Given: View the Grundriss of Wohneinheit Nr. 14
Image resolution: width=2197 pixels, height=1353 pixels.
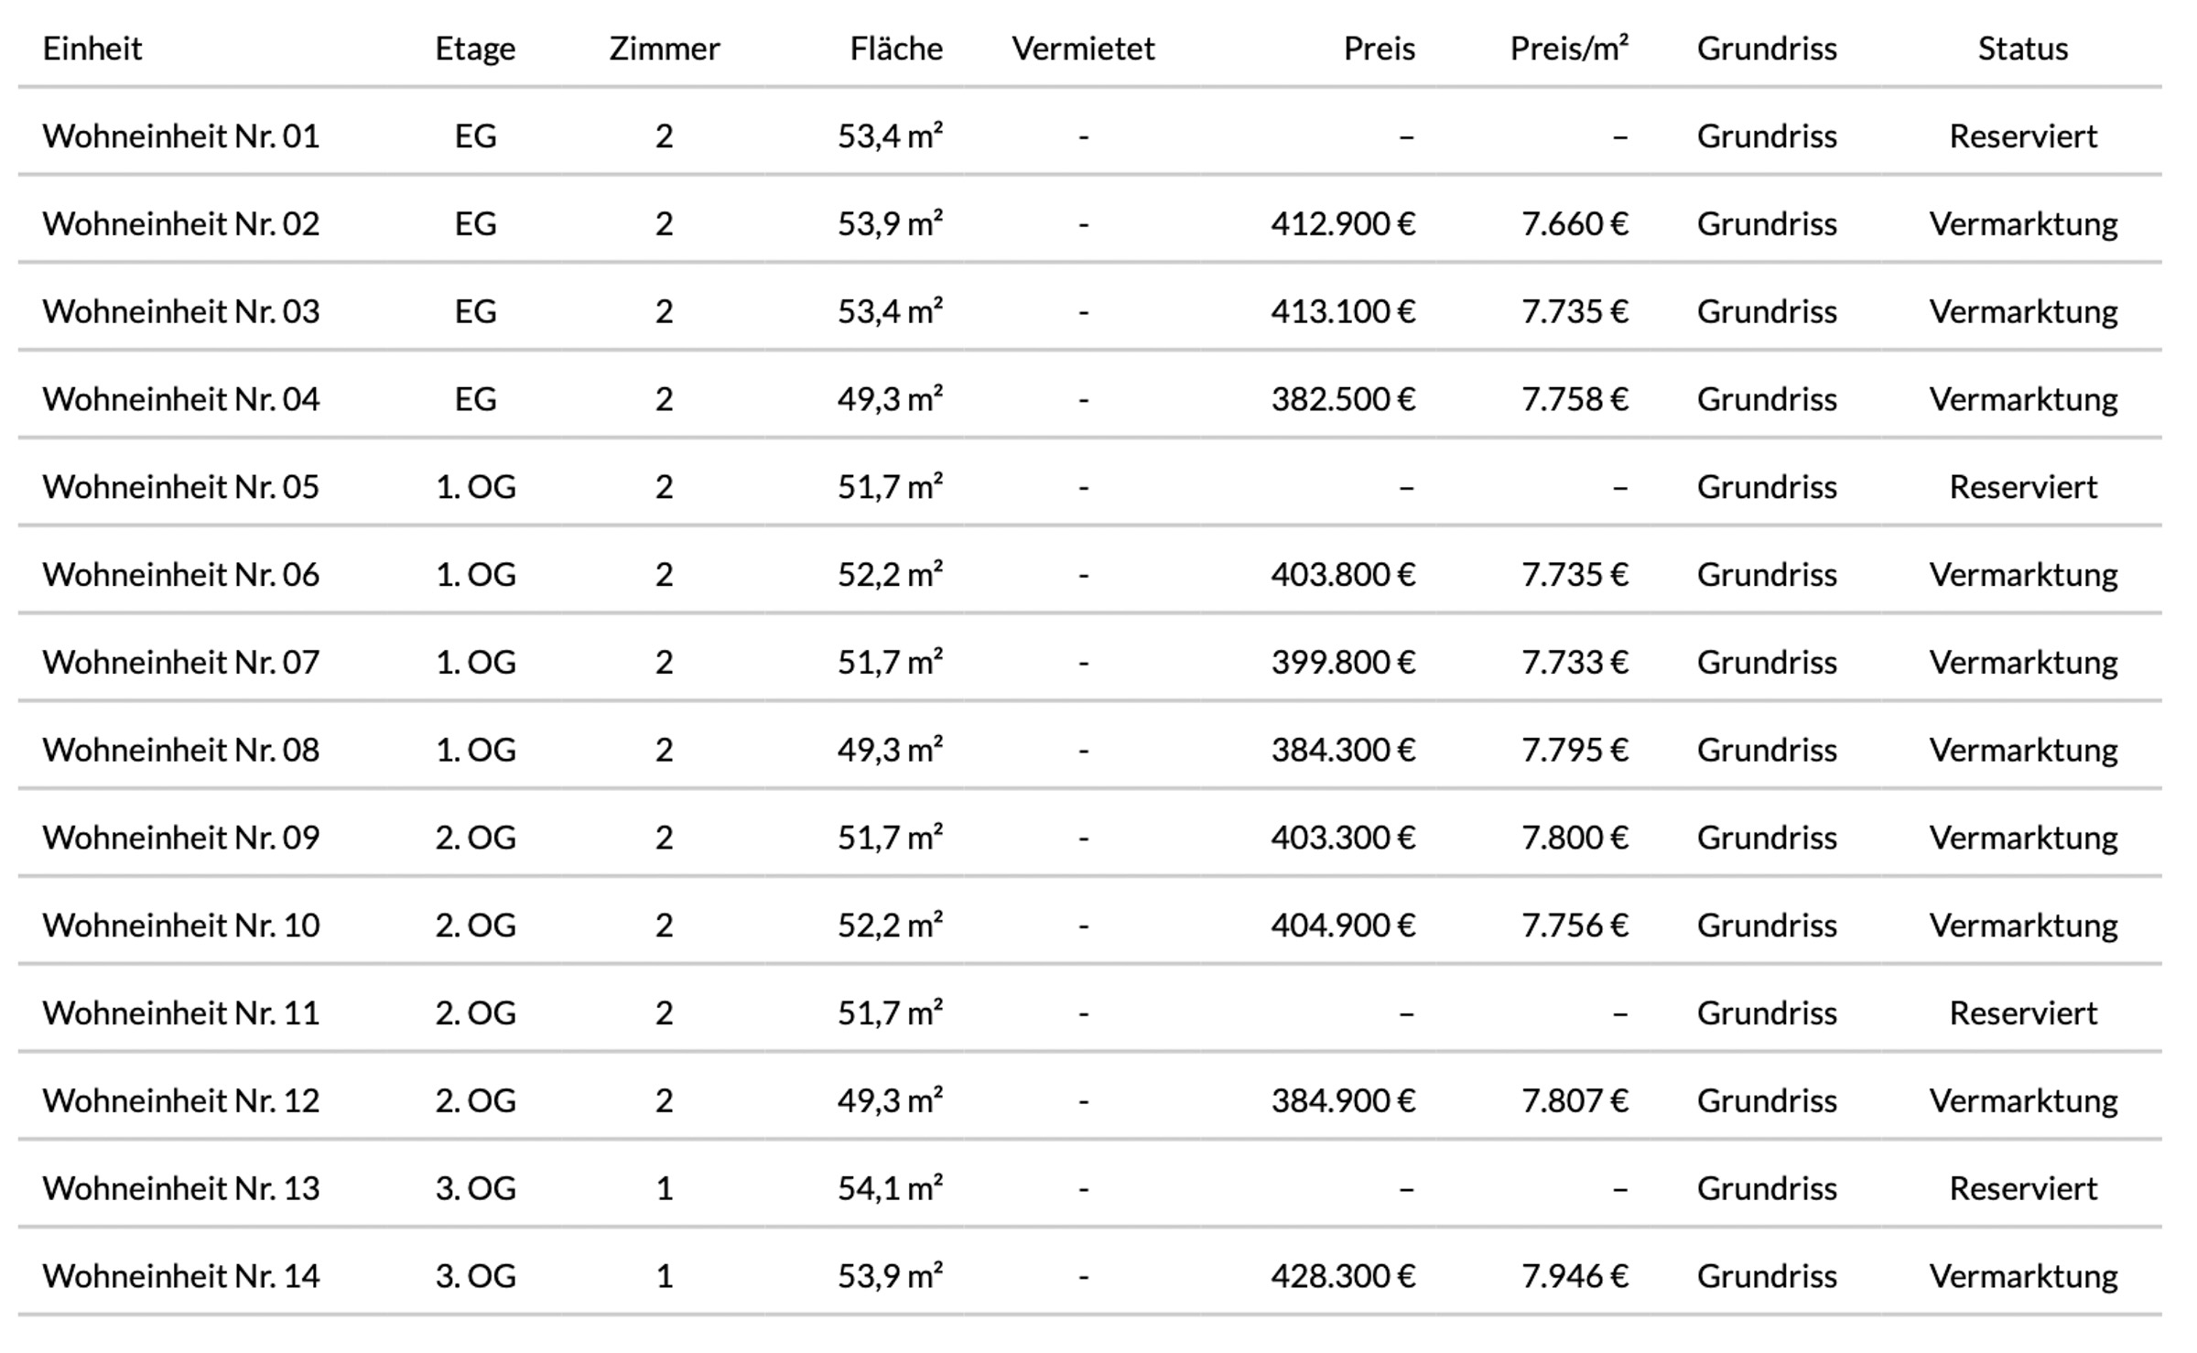Looking at the screenshot, I should click(x=1766, y=1276).
